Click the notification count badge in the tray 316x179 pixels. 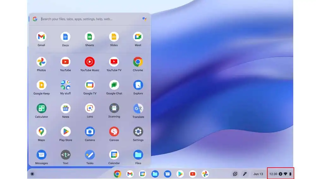click(281, 174)
